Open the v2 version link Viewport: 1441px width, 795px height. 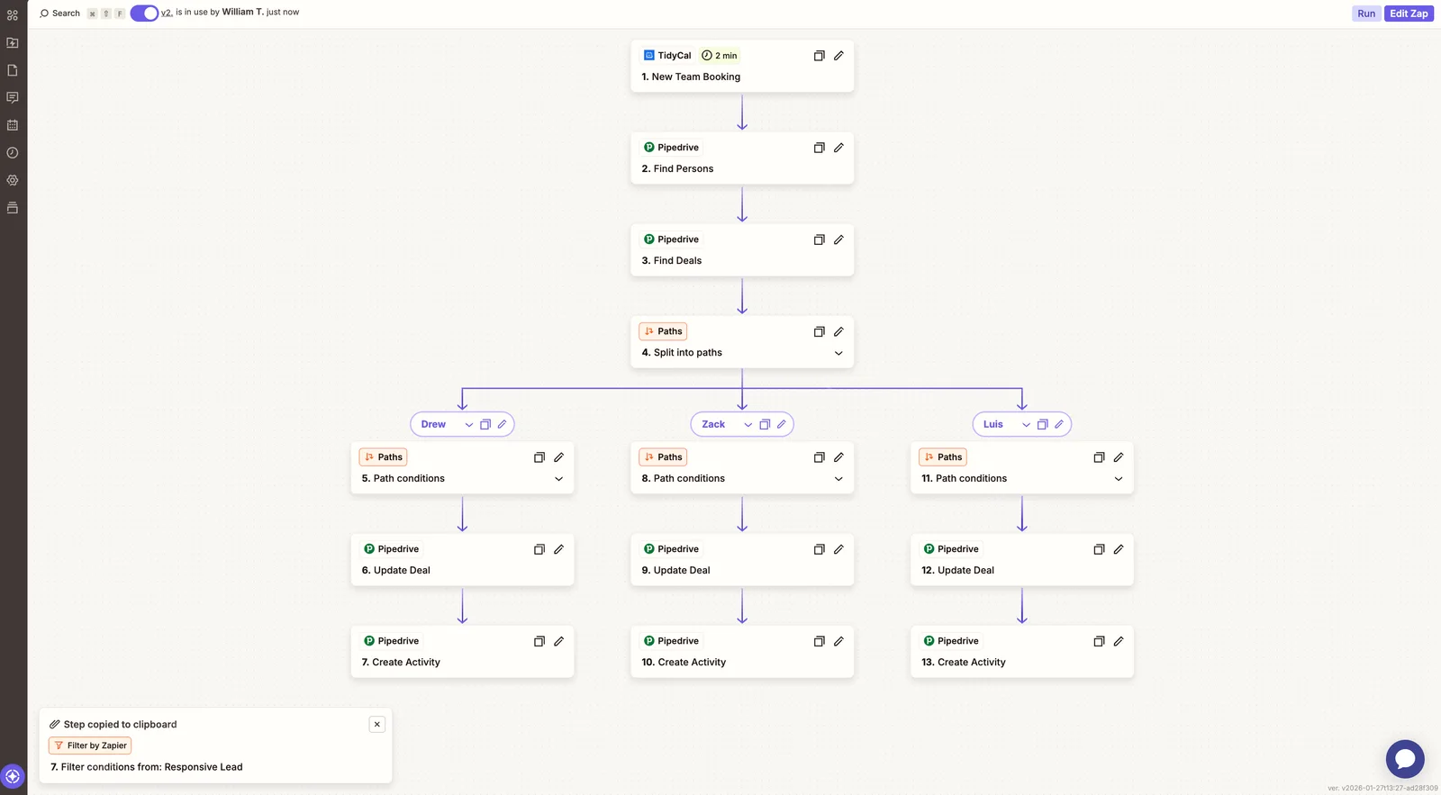point(167,13)
